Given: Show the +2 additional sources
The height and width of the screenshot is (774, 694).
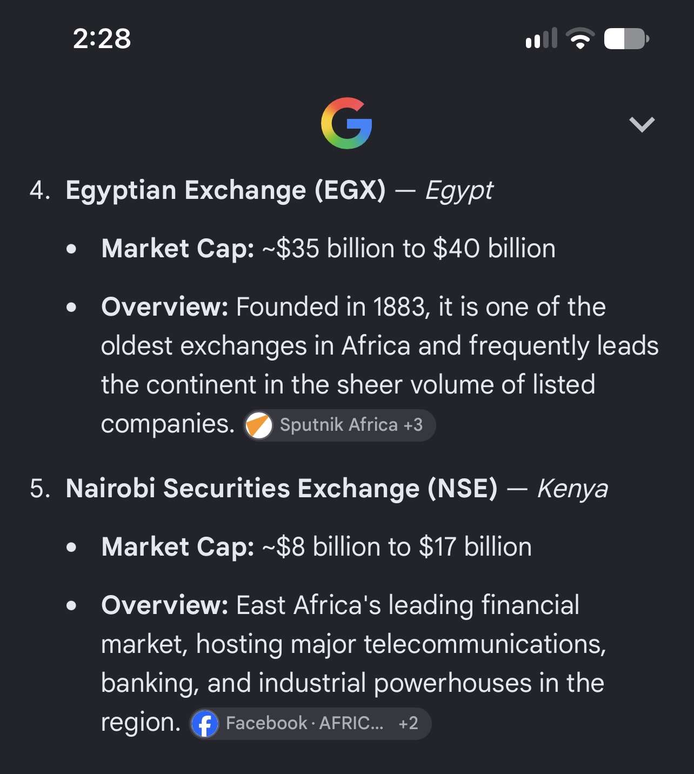Looking at the screenshot, I should click(x=408, y=723).
